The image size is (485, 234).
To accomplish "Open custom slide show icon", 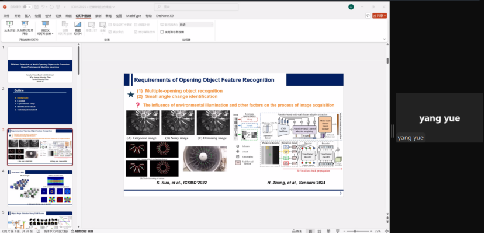I will [45, 24].
